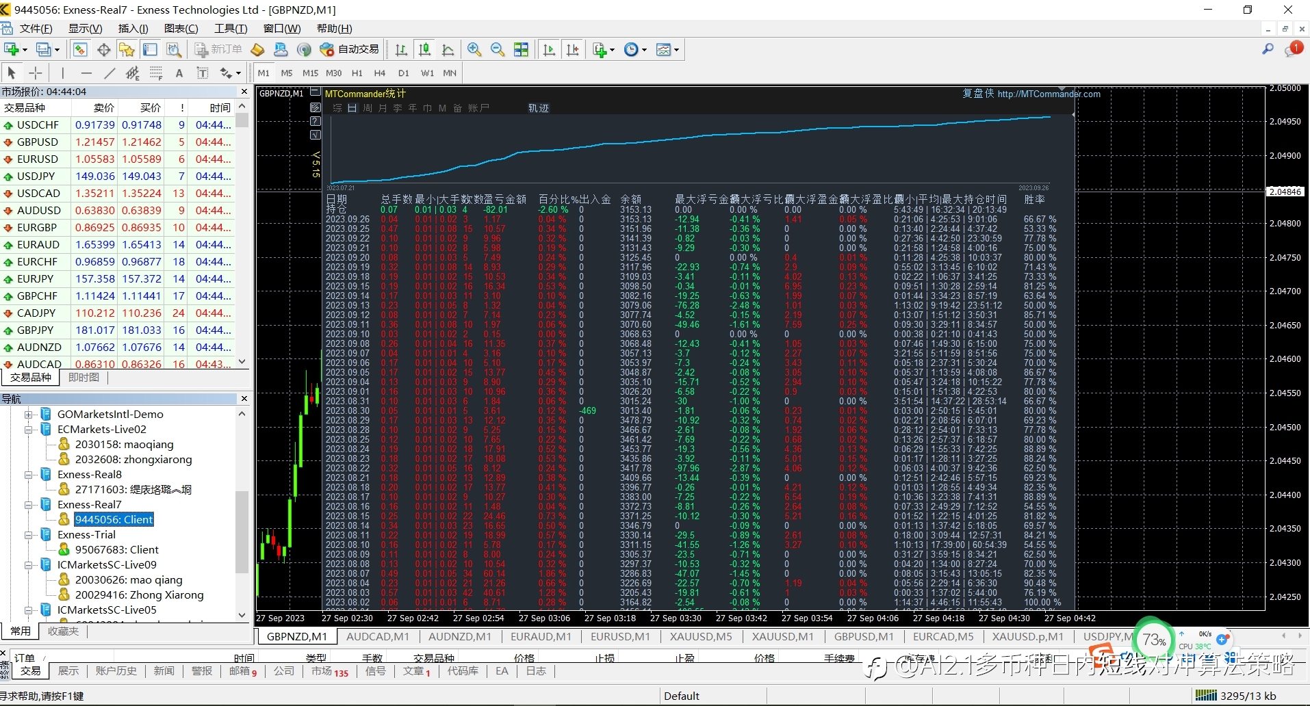Zoom out of the chart
This screenshot has height=706, width=1310.
click(x=498, y=49)
